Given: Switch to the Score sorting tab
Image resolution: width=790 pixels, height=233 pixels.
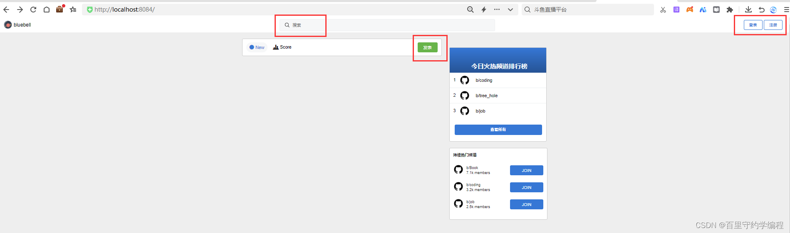Looking at the screenshot, I should pos(282,47).
